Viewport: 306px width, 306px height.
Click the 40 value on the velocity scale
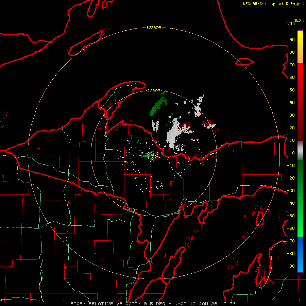pos(292,102)
